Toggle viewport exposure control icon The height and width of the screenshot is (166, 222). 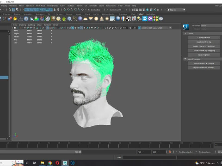[121, 28]
